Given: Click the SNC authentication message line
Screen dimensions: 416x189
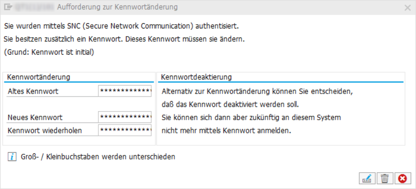Looking at the screenshot, I should tap(122, 27).
